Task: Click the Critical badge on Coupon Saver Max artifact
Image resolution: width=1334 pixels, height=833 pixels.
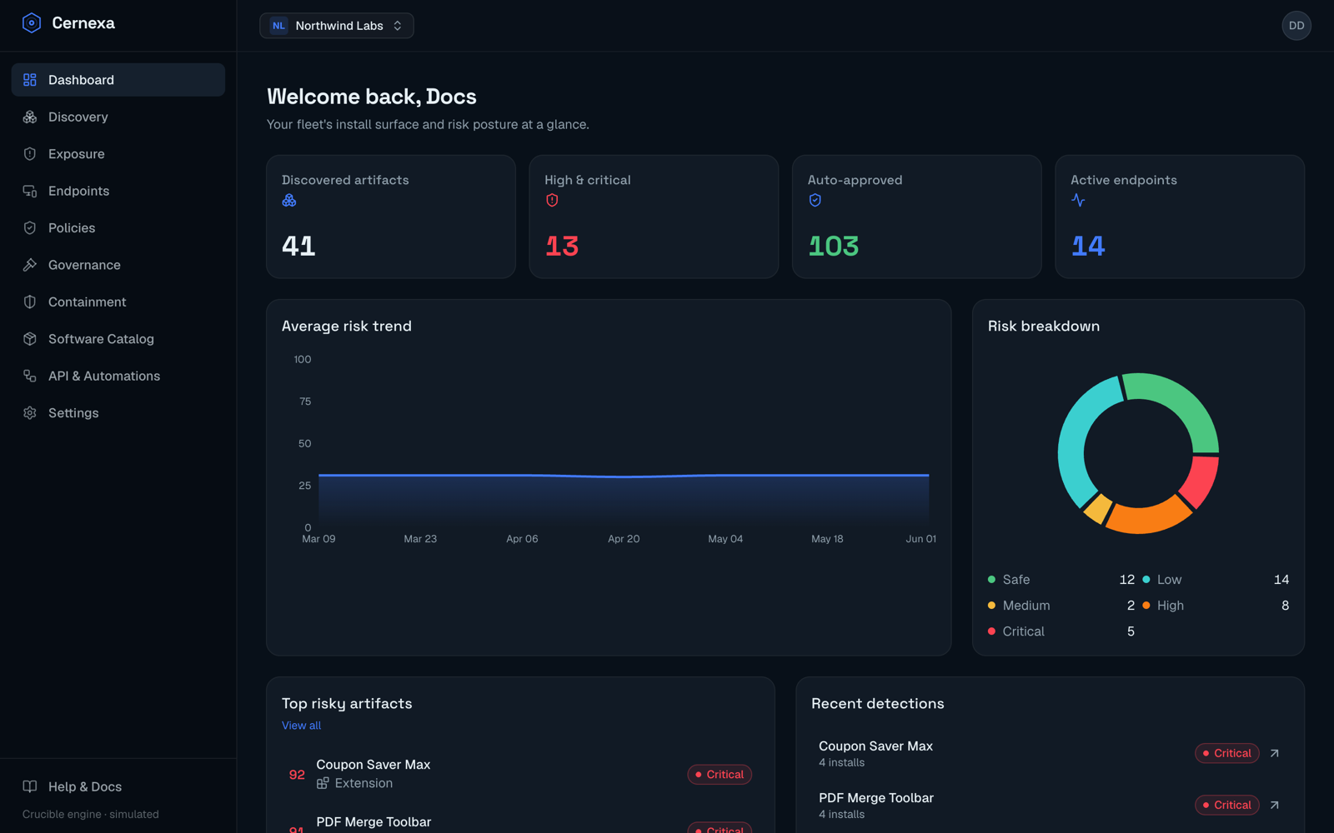Action: pyautogui.click(x=720, y=775)
